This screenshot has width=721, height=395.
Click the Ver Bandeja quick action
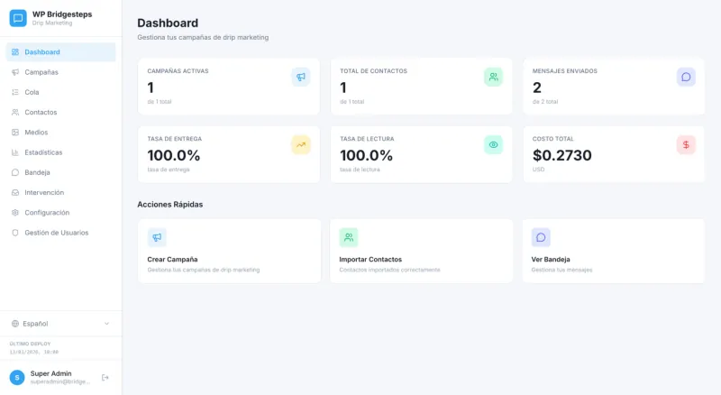614,251
